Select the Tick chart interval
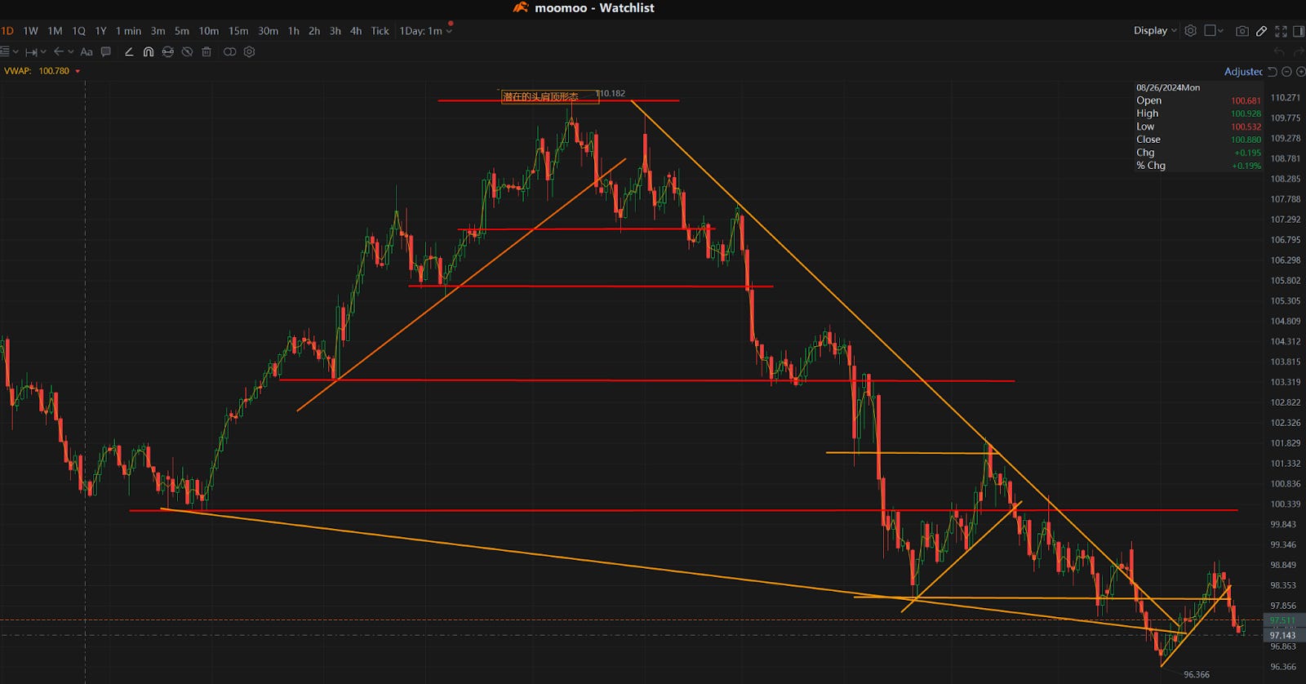The height and width of the screenshot is (684, 1306). click(380, 31)
